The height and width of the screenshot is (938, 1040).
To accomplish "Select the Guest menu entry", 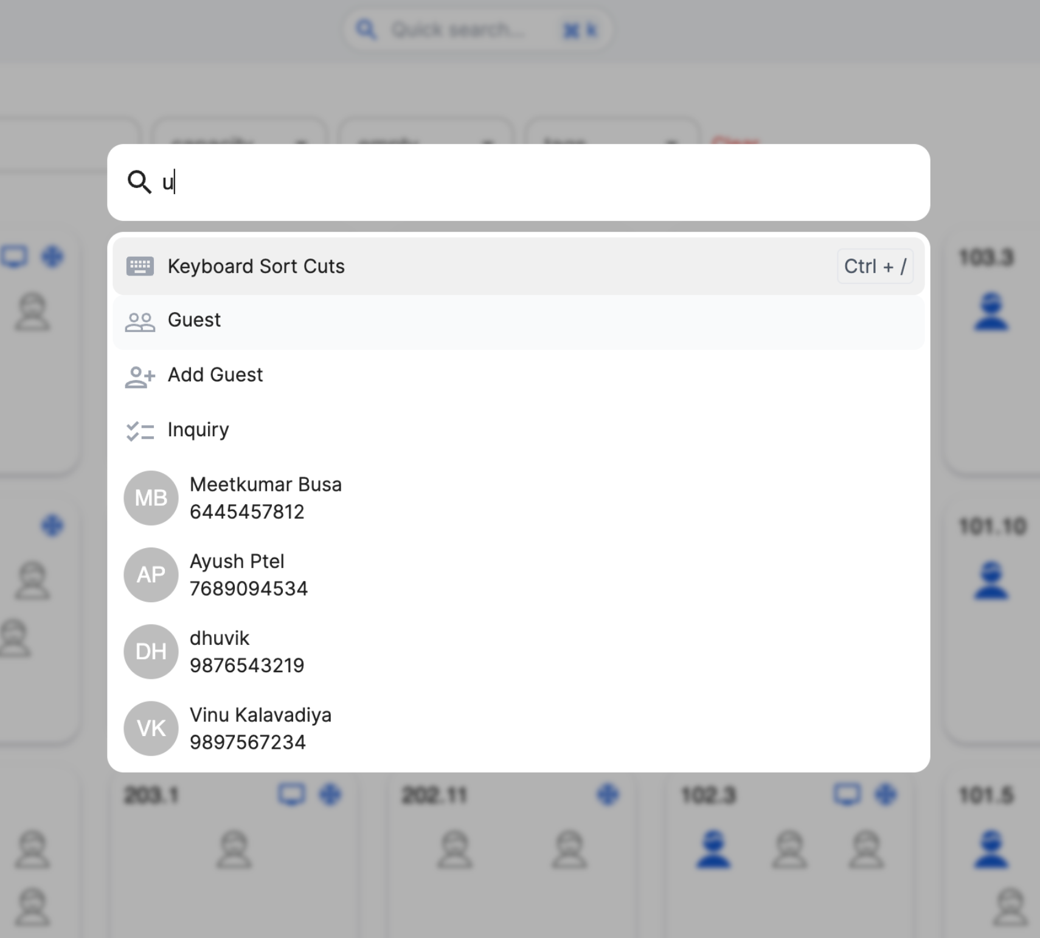I will pos(195,320).
